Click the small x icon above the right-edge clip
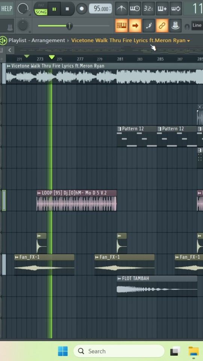 point(200,107)
